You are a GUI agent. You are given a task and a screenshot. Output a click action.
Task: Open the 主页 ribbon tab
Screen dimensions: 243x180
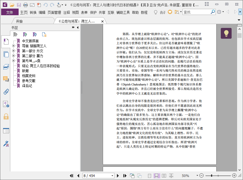coord(24,12)
